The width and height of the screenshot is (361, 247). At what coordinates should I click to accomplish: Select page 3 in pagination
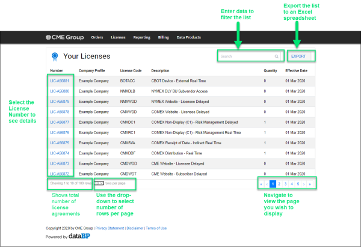click(x=285, y=184)
